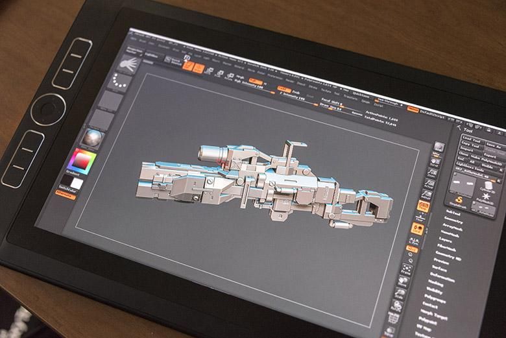Click the QuickSave button
Screen dimensions: 506x338
pyautogui.click(x=361, y=94)
